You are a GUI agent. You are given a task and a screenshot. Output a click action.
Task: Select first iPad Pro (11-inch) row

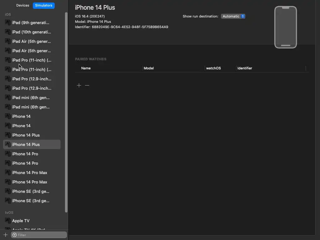coord(32,60)
